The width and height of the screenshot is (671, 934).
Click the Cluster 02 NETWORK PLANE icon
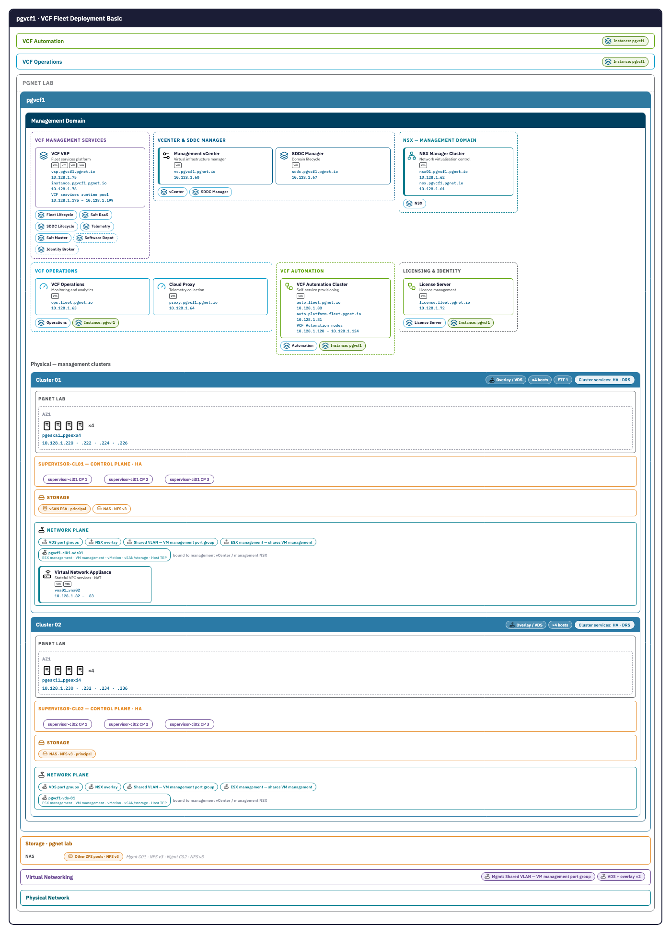pos(42,775)
